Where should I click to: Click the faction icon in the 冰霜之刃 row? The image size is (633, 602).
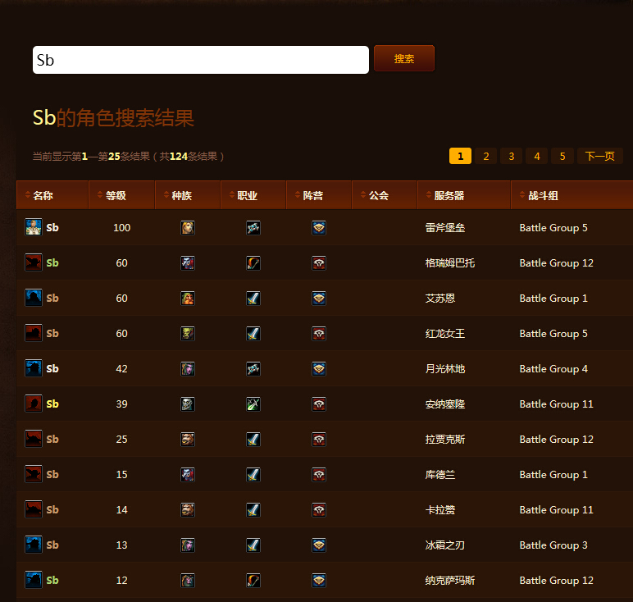coord(319,545)
